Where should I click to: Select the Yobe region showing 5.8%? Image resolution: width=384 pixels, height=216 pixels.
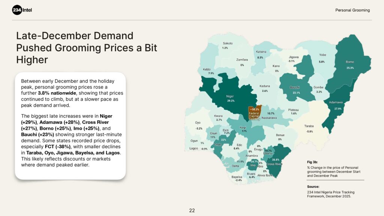[322, 58]
